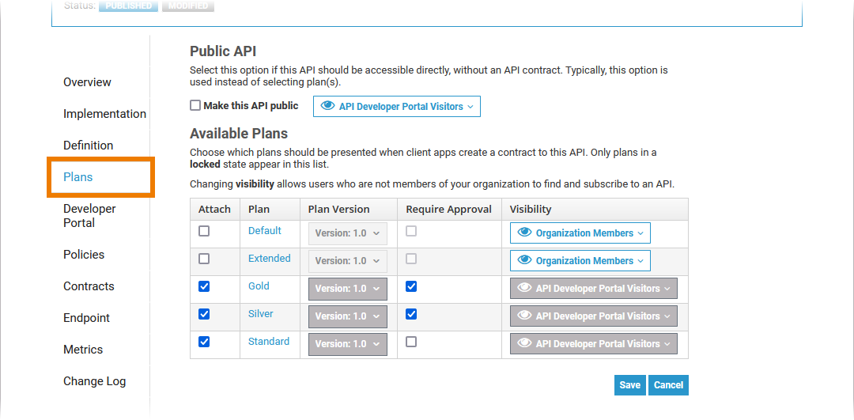The height and width of the screenshot is (420, 854).
Task: Toggle Require Approval for Standard plan
Action: pyautogui.click(x=411, y=342)
